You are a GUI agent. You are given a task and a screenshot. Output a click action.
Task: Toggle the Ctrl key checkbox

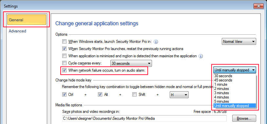click(x=64, y=95)
